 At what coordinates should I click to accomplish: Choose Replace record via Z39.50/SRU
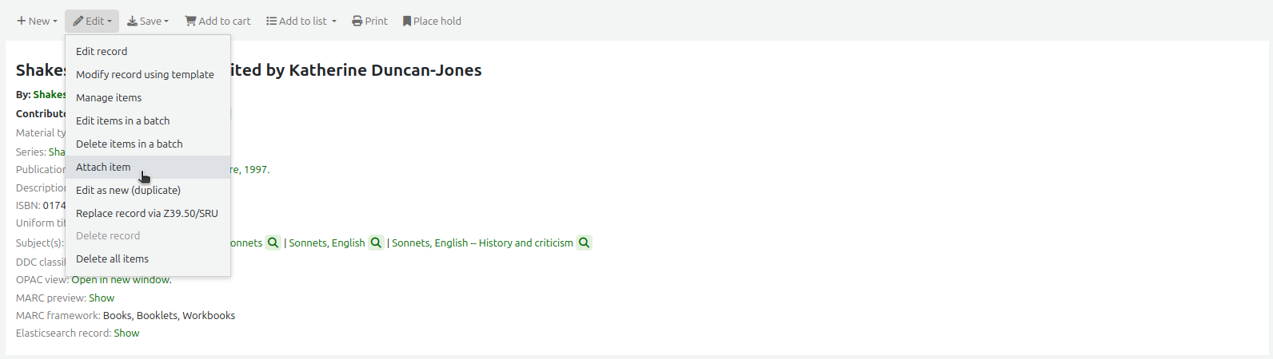146,213
